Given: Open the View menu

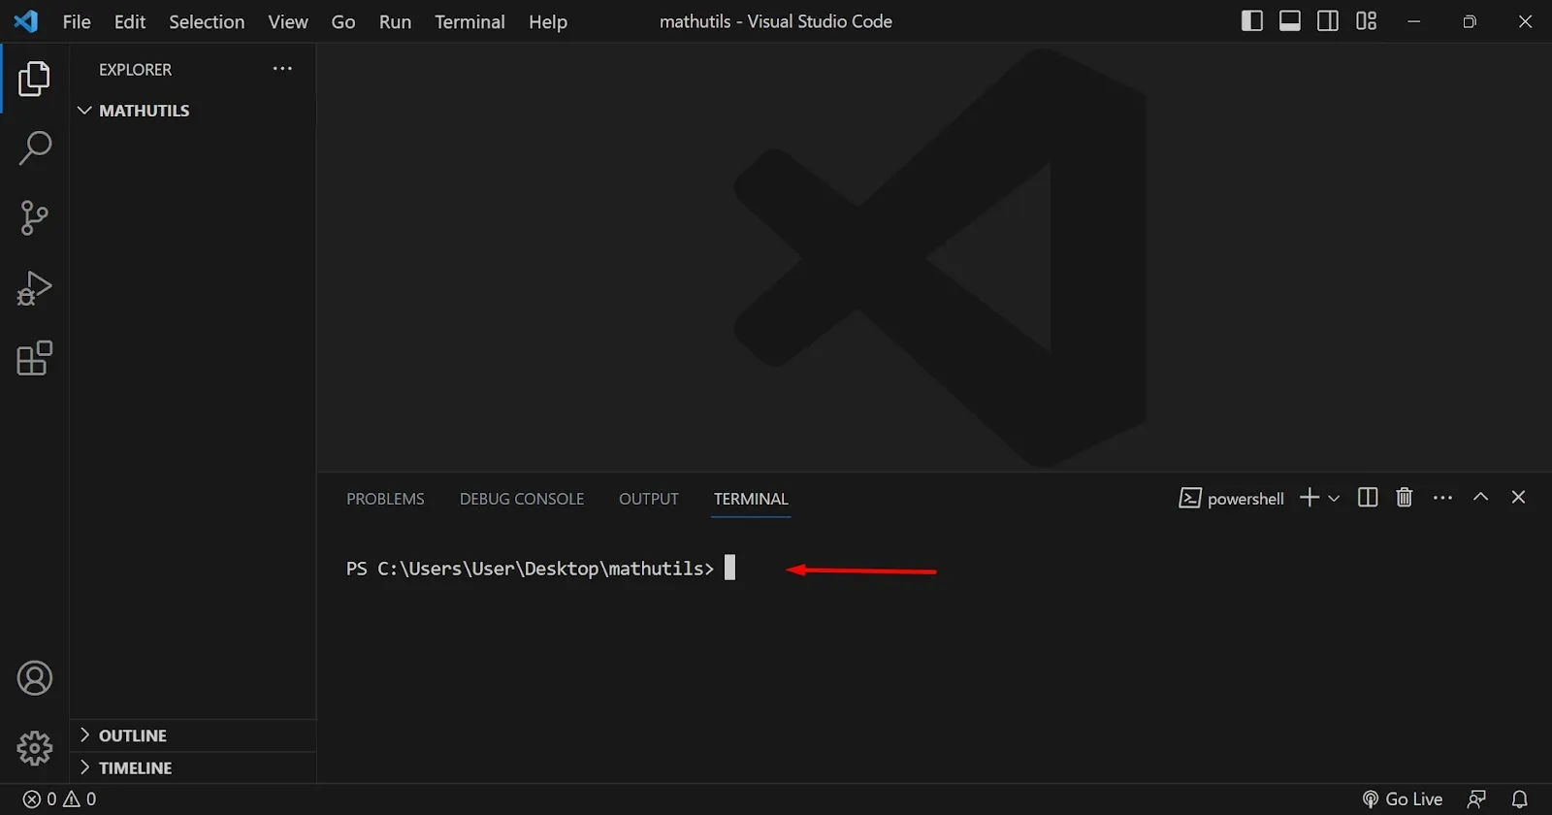Looking at the screenshot, I should tap(288, 21).
